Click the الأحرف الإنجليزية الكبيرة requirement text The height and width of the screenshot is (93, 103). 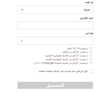point(67,59)
